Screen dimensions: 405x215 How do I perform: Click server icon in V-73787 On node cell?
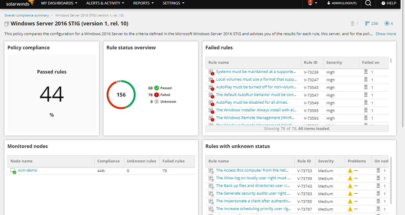click(x=378, y=209)
